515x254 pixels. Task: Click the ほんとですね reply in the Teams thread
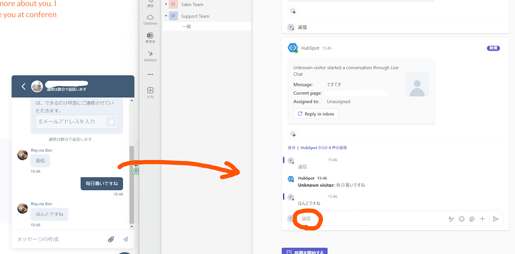pos(309,203)
